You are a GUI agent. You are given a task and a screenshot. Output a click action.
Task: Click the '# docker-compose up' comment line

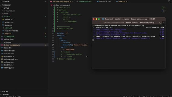pyautogui.click(x=66, y=59)
